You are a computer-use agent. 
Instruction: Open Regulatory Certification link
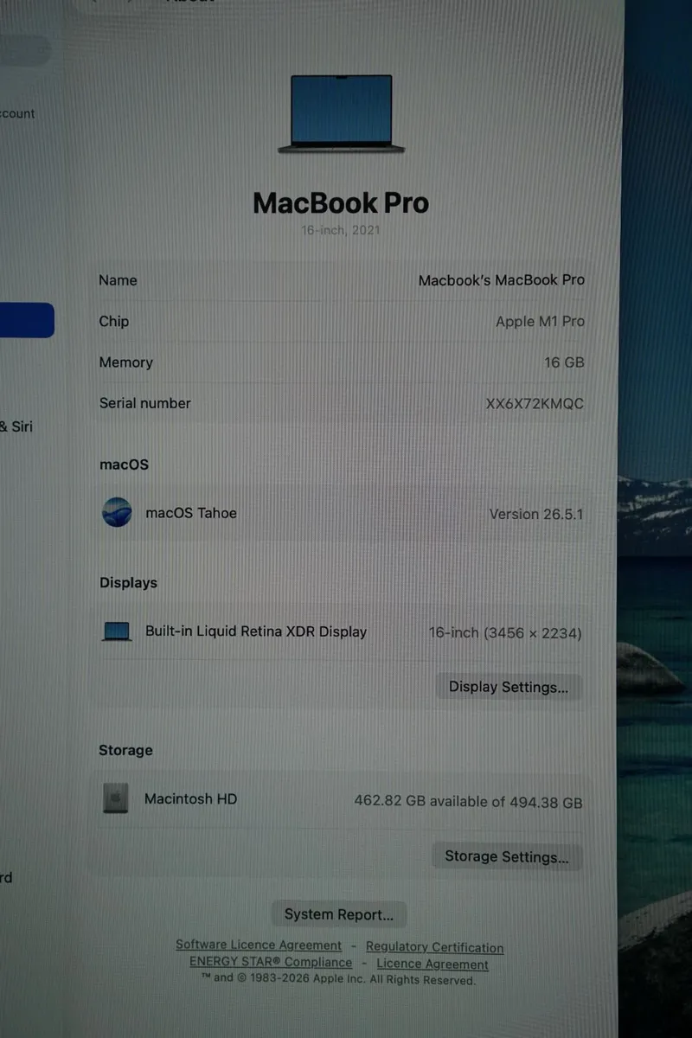coord(434,947)
